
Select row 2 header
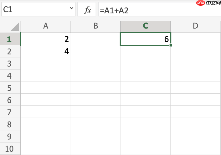pos(9,51)
